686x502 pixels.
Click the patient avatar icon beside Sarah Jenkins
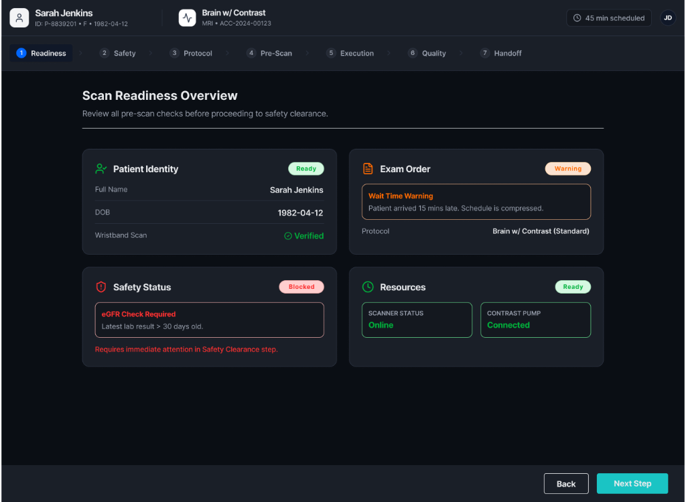click(19, 17)
